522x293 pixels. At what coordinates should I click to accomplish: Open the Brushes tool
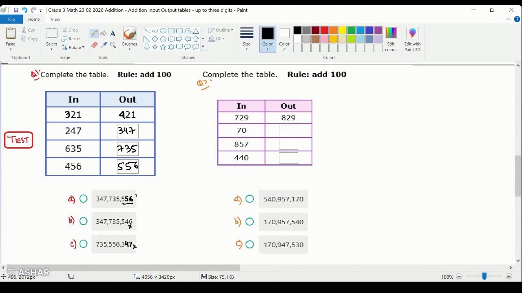coord(130,37)
